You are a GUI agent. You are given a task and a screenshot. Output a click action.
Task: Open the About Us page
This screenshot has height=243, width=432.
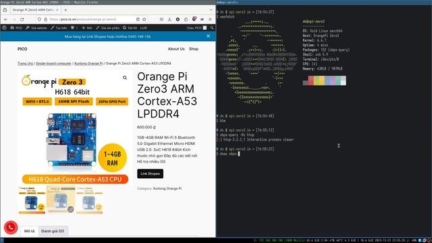[x=176, y=49]
